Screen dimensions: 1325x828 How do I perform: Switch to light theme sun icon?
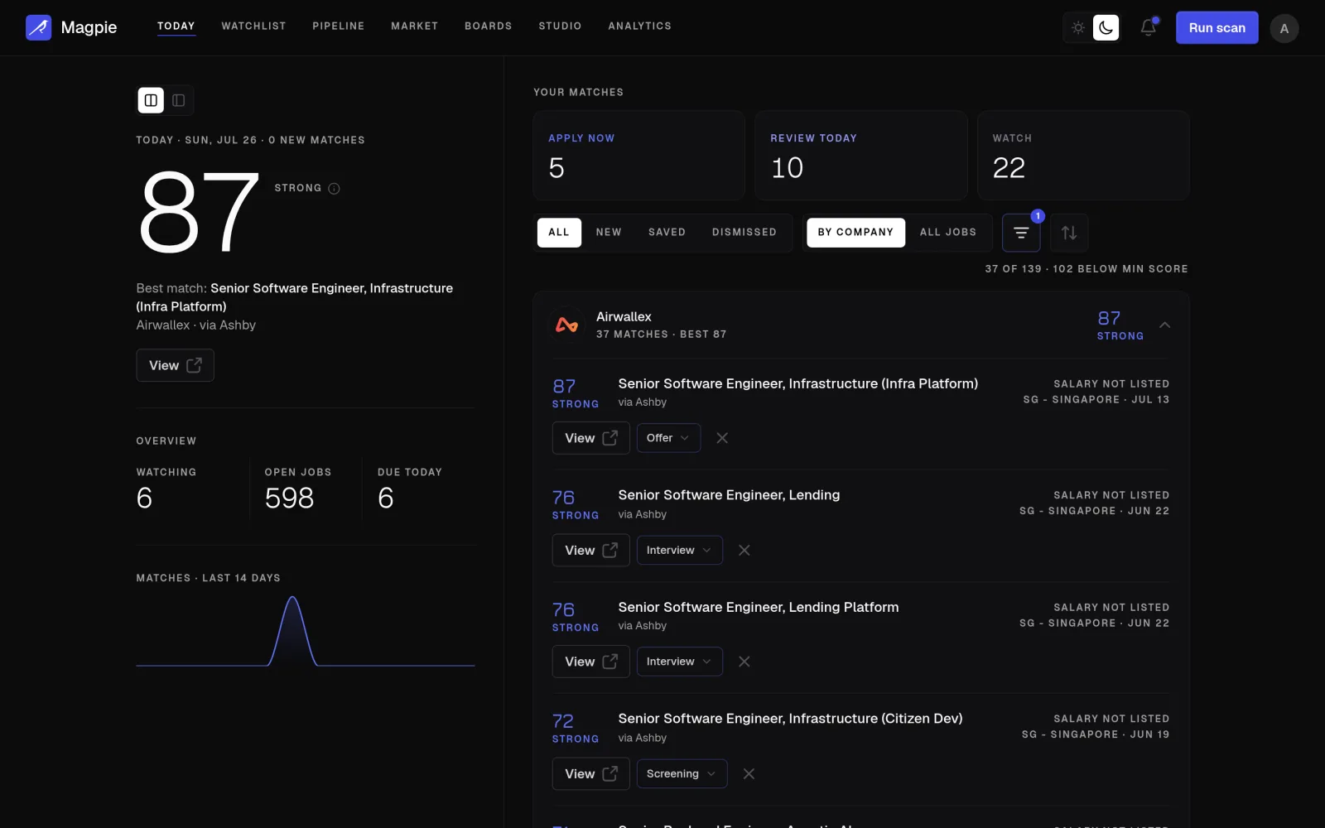(x=1078, y=27)
